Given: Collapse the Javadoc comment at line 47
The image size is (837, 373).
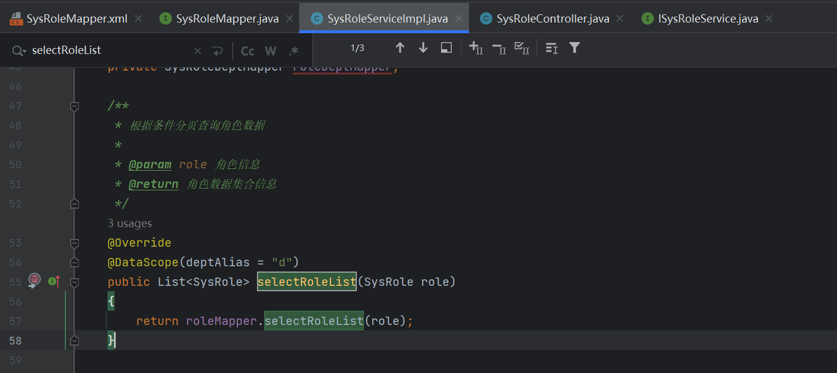Looking at the screenshot, I should (74, 106).
